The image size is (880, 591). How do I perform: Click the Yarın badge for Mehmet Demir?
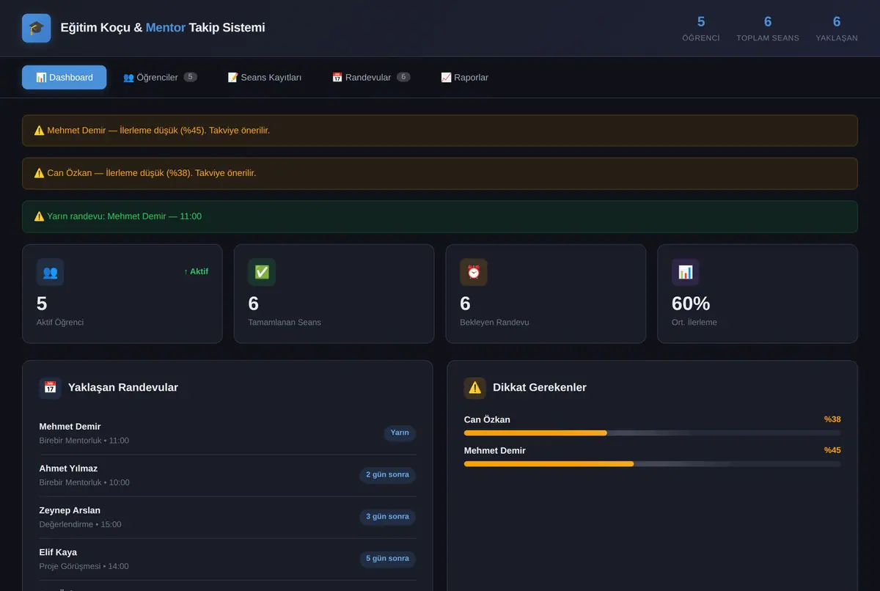[400, 433]
